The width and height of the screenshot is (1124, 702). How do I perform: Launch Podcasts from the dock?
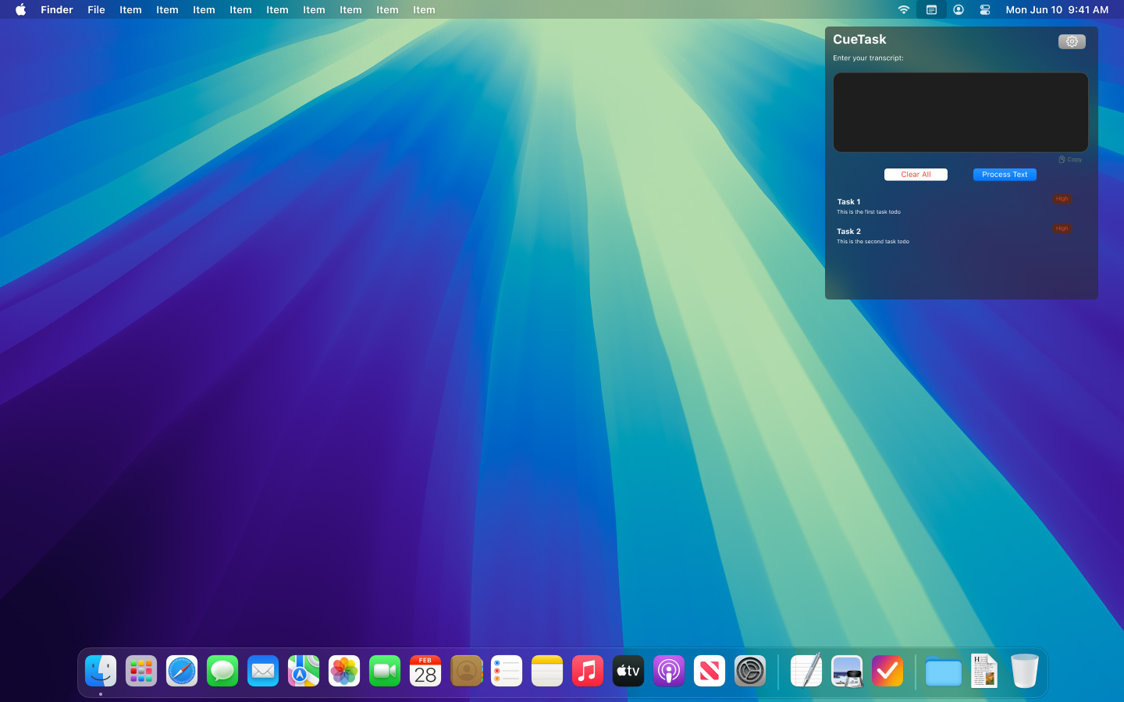pos(669,671)
